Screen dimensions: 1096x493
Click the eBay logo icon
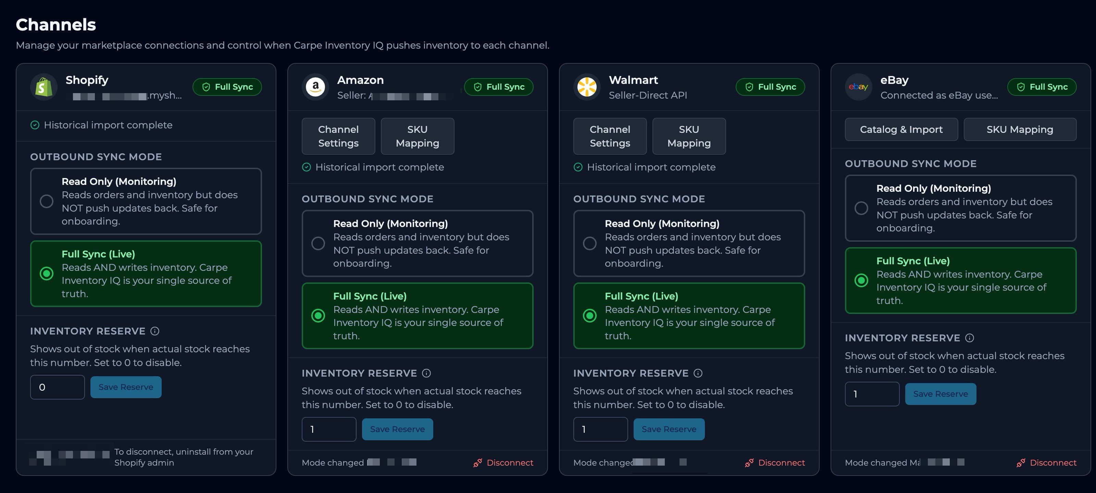coord(858,87)
